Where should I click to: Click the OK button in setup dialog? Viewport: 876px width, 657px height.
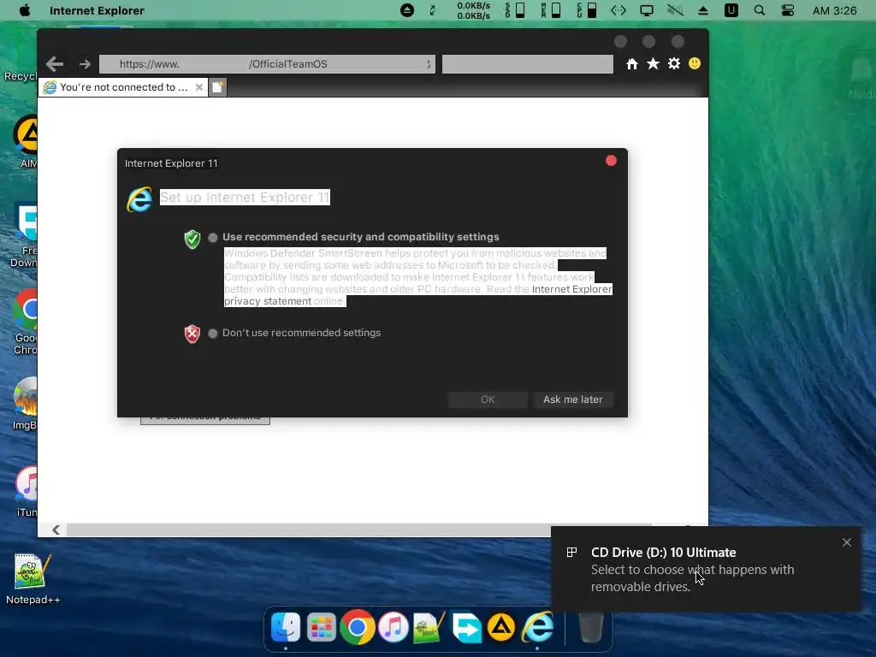coord(488,400)
